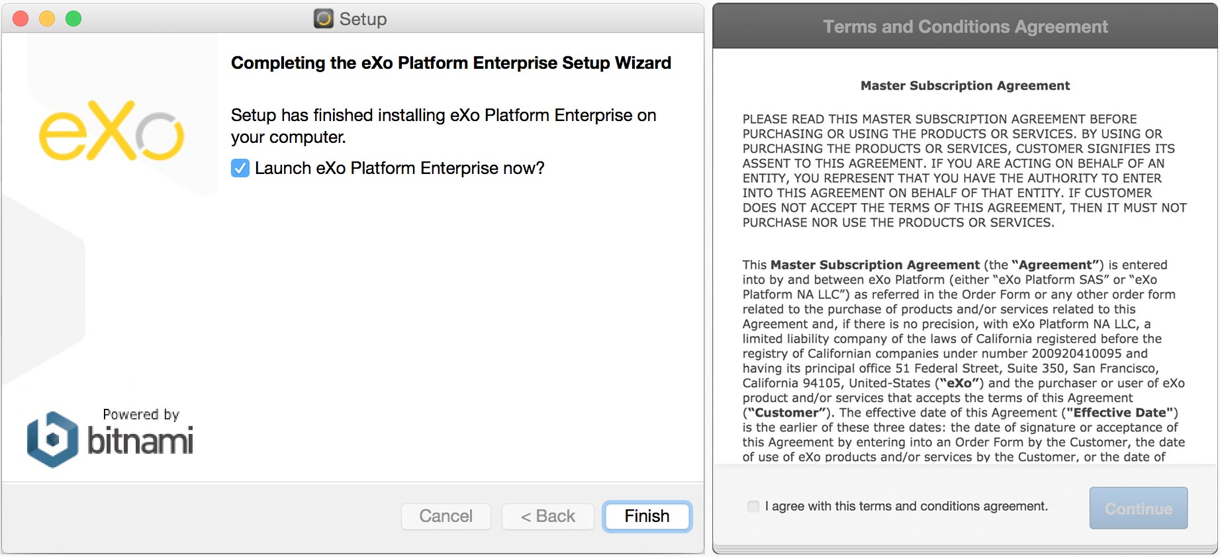Click the Terms and Conditions Agreement header
This screenshot has width=1220, height=557.
tap(965, 26)
